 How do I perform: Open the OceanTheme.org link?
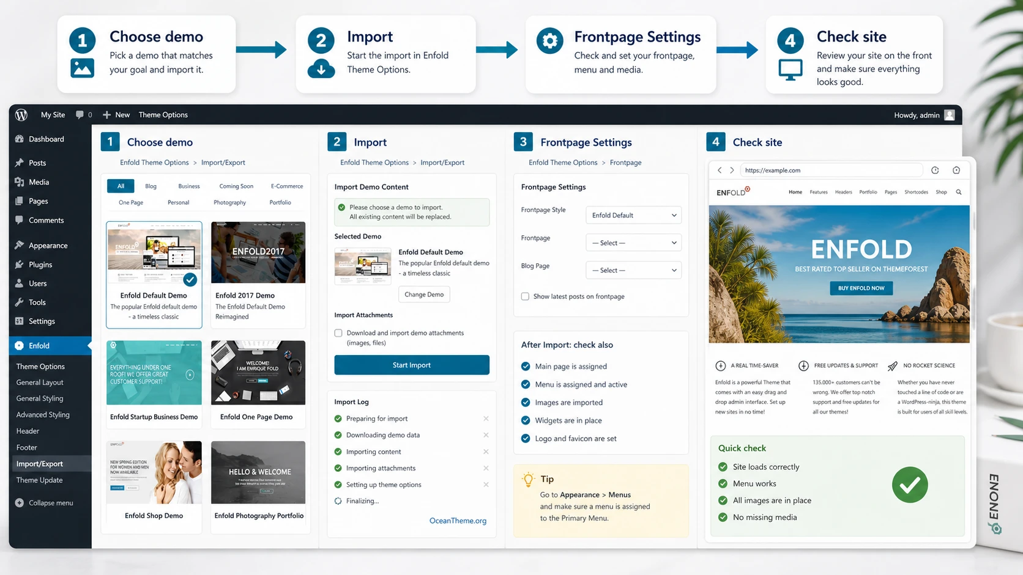click(458, 521)
